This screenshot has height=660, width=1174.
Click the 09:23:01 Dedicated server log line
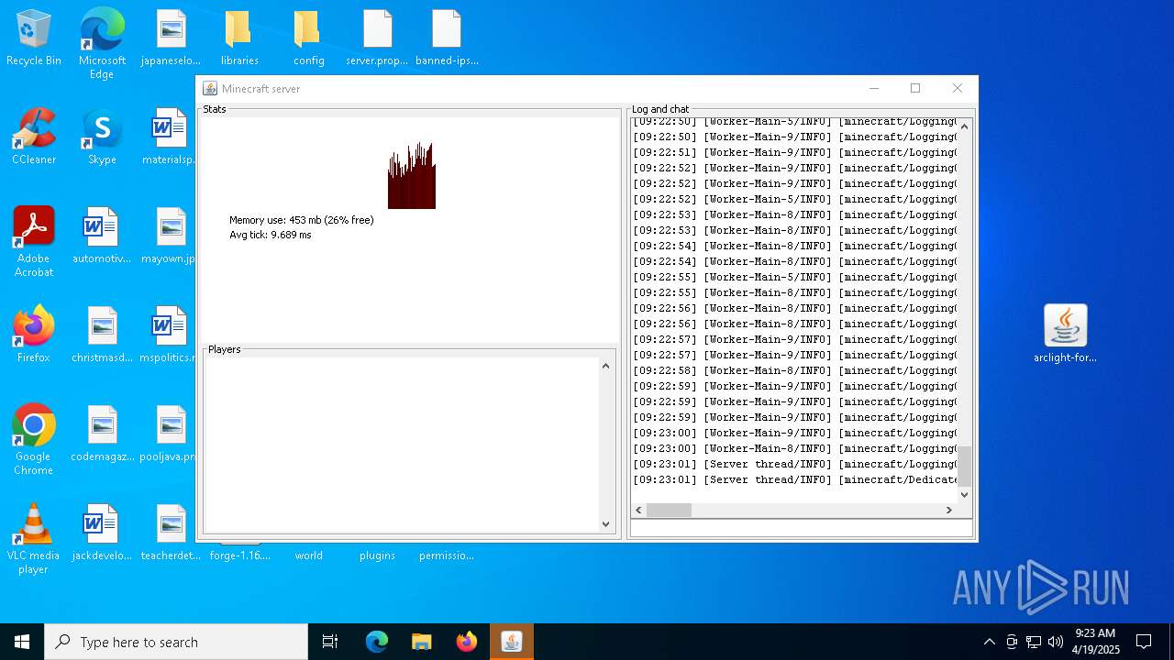[x=794, y=479]
